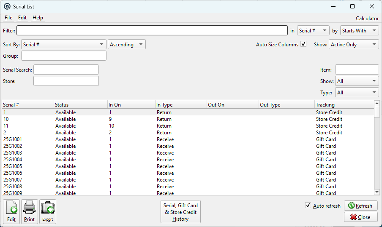Viewport: 382px width, 227px height.
Task: Click Receive in the 25G1006 row
Action: point(165,173)
